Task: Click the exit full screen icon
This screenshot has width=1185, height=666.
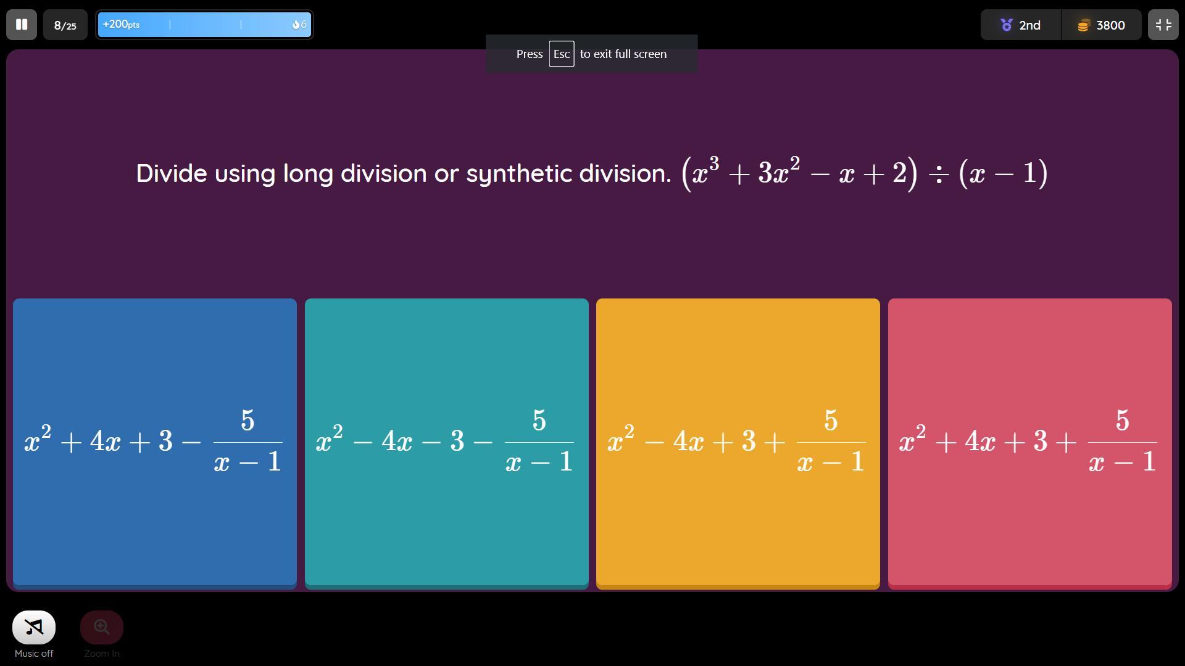Action: pyautogui.click(x=1163, y=25)
